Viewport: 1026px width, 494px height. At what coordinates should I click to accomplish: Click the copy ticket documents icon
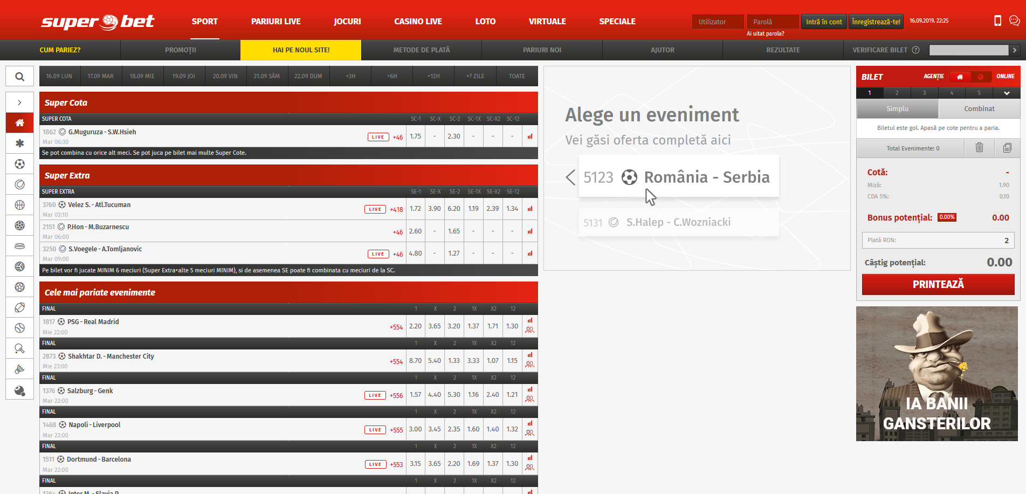tap(1007, 148)
